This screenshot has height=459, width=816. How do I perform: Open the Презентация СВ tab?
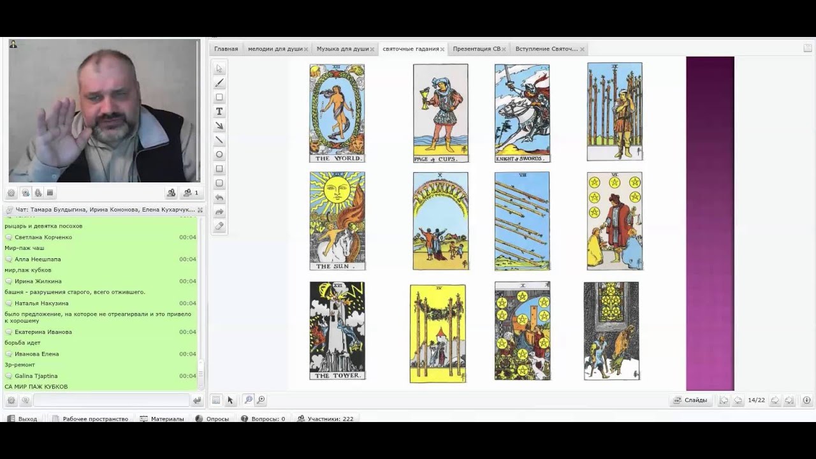pyautogui.click(x=477, y=48)
